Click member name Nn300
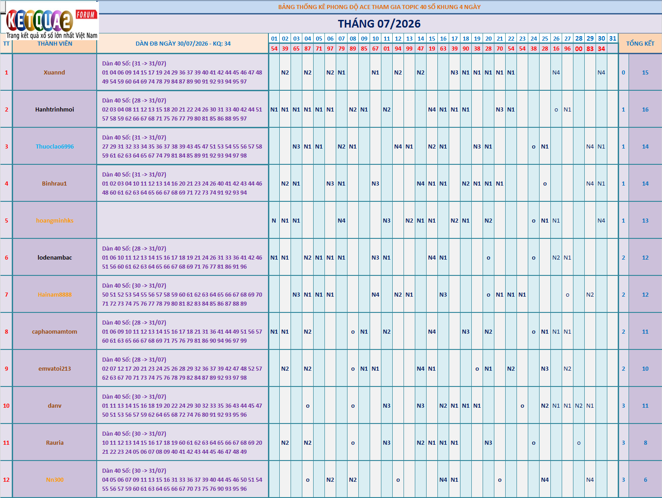 pos(55,479)
